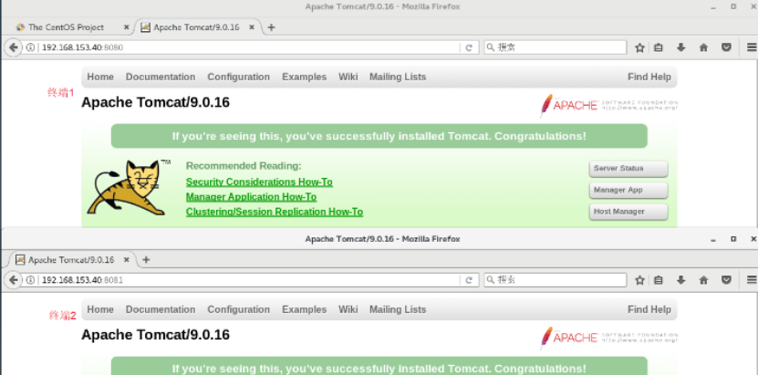Image resolution: width=758 pixels, height=375 pixels.
Task: Open Wiki in 8080 page navigation
Action: [x=348, y=77]
